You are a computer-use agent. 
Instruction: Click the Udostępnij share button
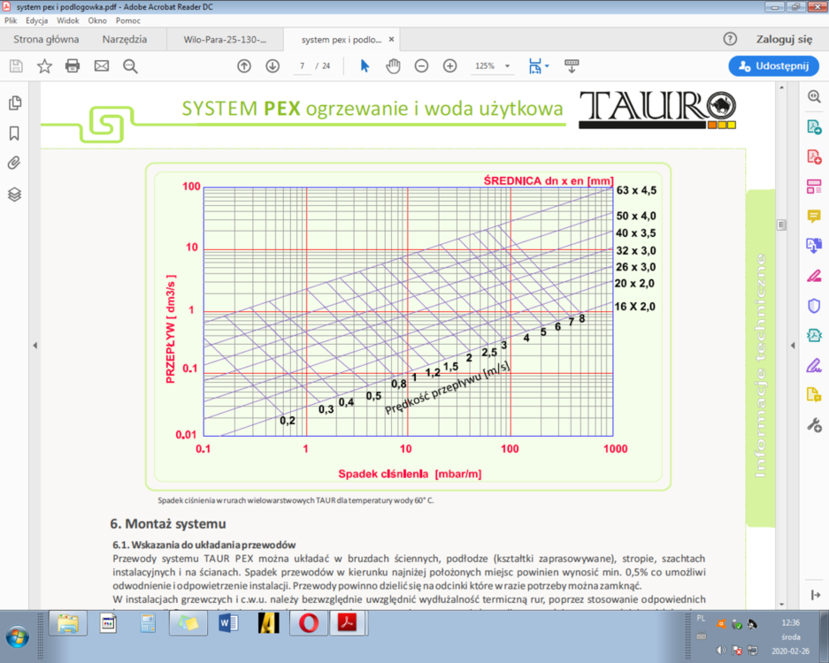(768, 66)
